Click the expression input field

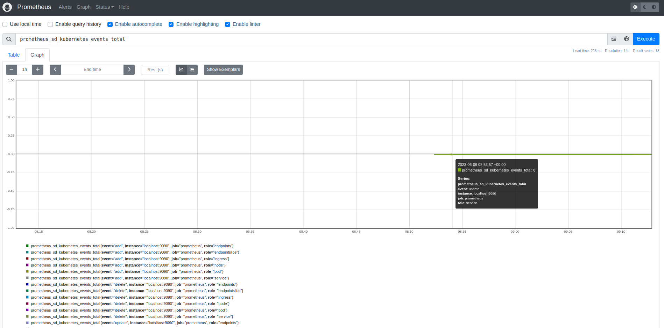coord(311,39)
